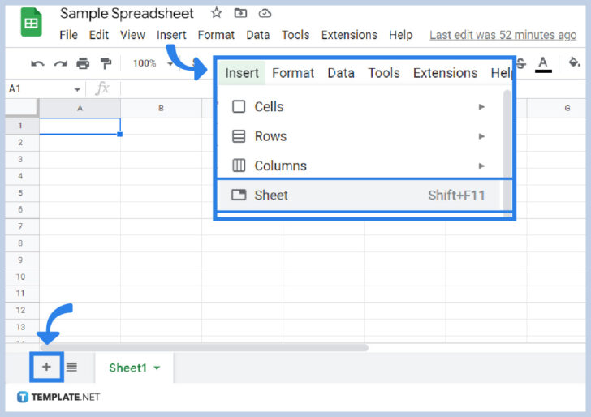Open the zoom 100% dropdown
The width and height of the screenshot is (591, 417).
[x=149, y=63]
